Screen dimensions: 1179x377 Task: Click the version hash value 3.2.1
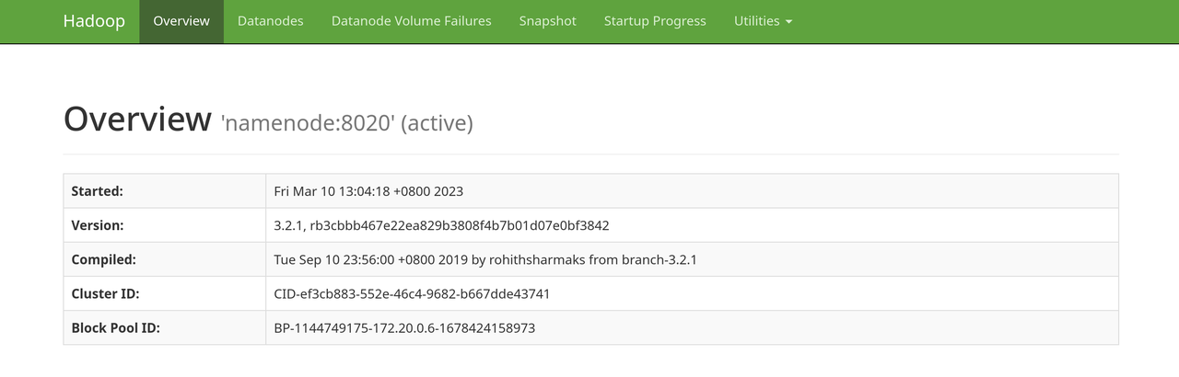pos(441,225)
